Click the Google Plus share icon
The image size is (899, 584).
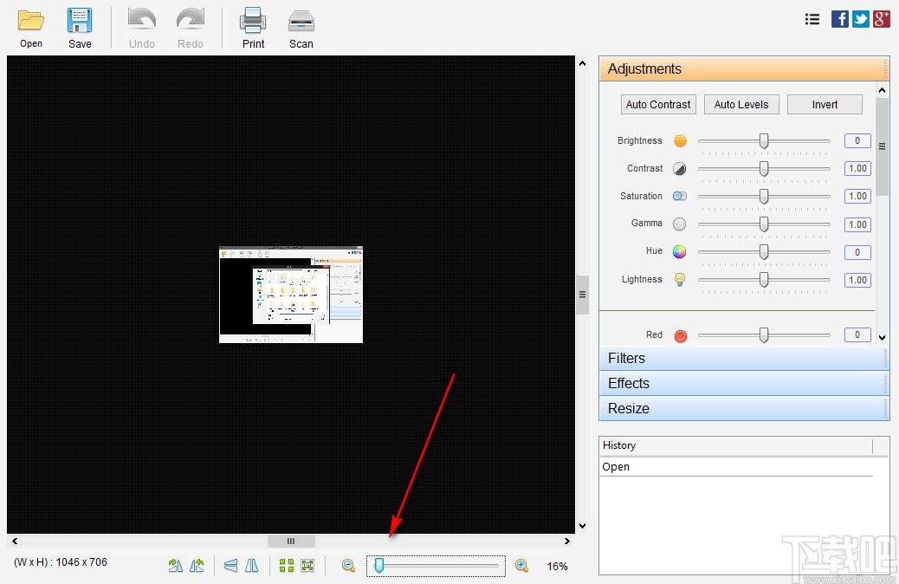click(x=881, y=19)
